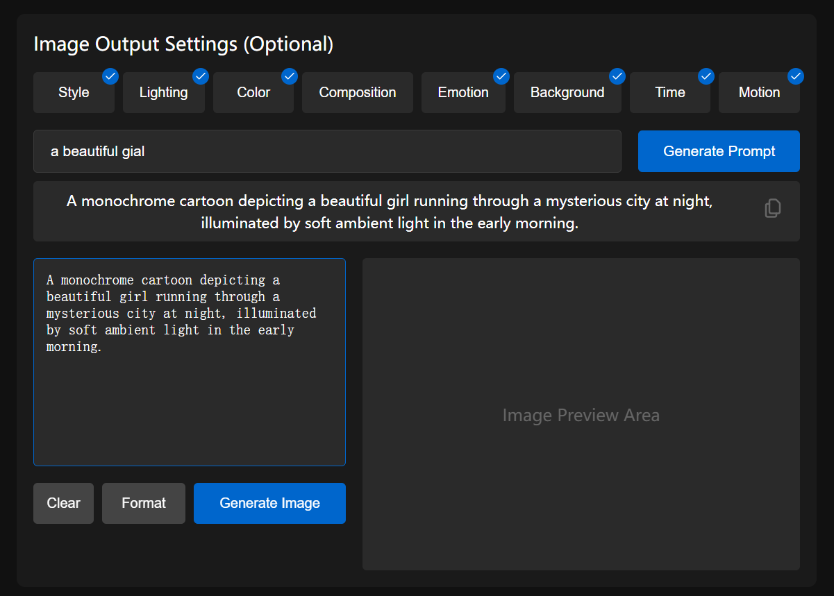Clear the prompt text area

click(x=63, y=503)
